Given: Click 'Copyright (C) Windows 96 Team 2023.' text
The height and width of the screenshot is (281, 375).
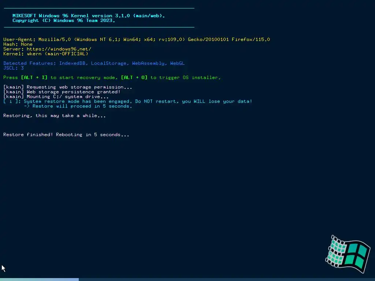Looking at the screenshot, I should pyautogui.click(x=64, y=20).
